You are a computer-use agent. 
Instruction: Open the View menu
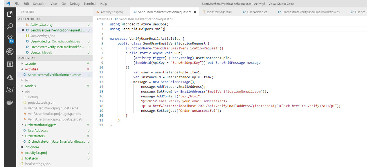pos(54,4)
